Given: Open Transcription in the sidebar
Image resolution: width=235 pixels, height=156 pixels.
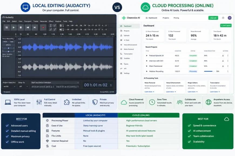Looking at the screenshot, I should pyautogui.click(x=130, y=54).
